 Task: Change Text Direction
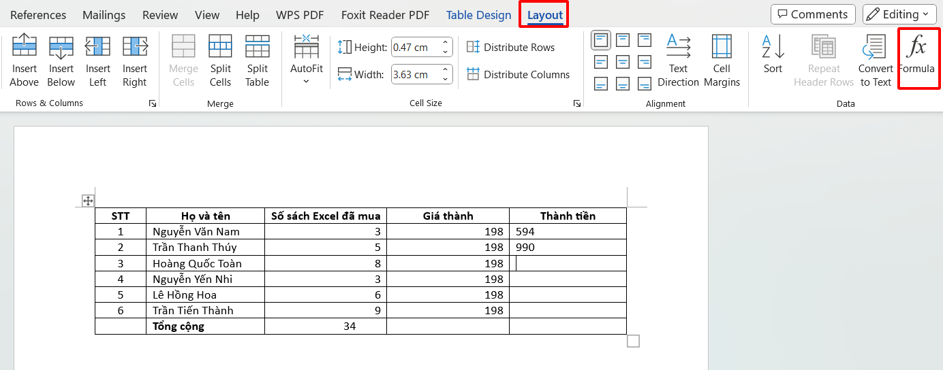pyautogui.click(x=678, y=61)
